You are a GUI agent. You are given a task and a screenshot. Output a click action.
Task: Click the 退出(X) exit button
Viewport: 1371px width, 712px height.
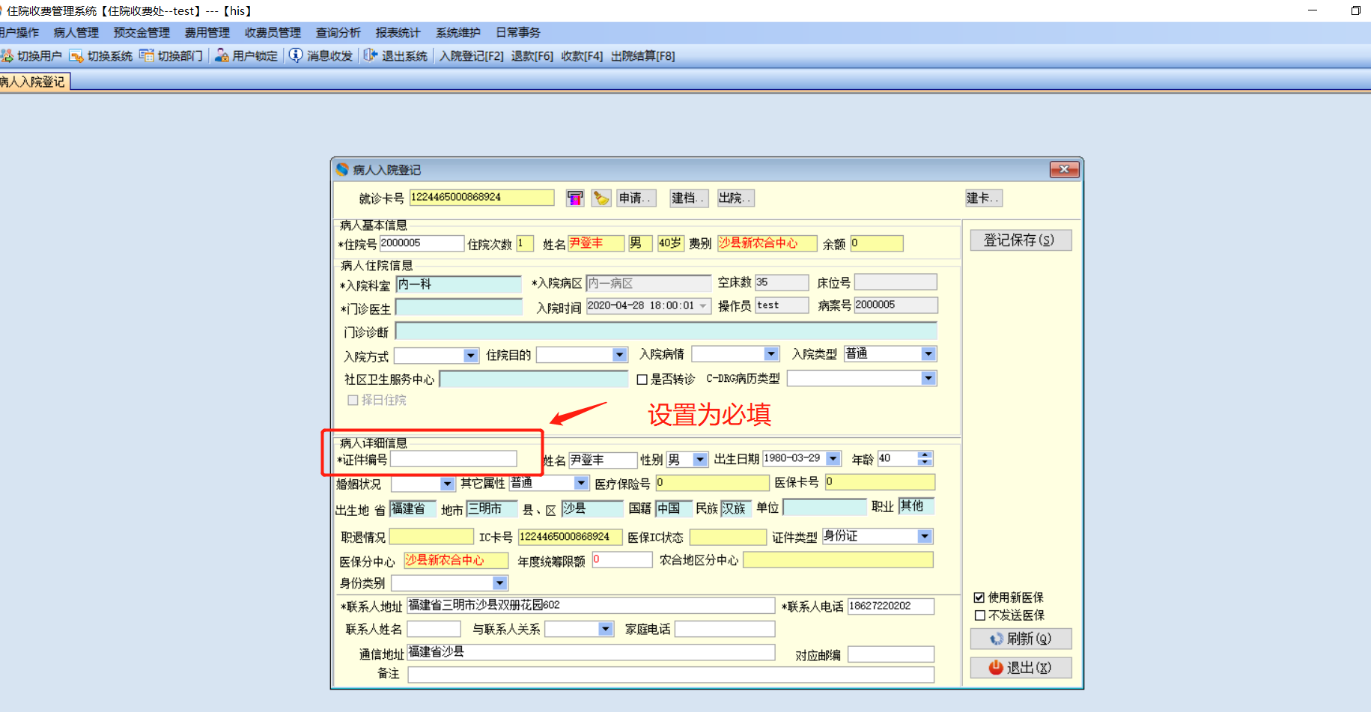click(1021, 667)
